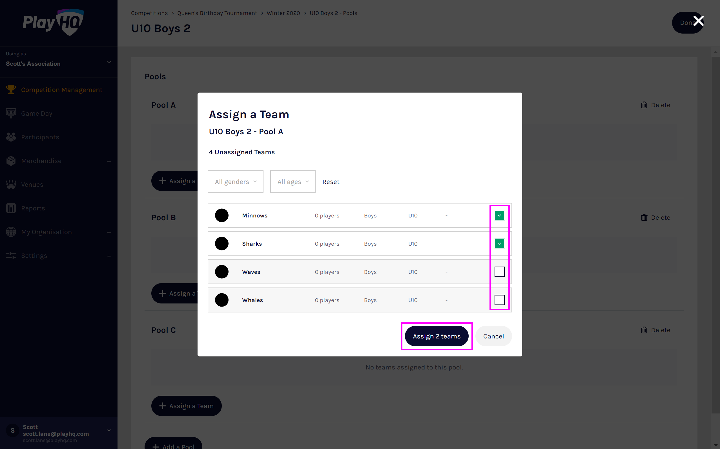Click the Competition Management trophy icon
This screenshot has height=449, width=720.
click(x=11, y=90)
